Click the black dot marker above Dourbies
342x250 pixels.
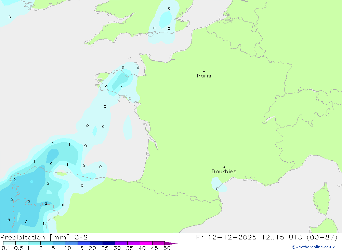pyautogui.click(x=224, y=167)
